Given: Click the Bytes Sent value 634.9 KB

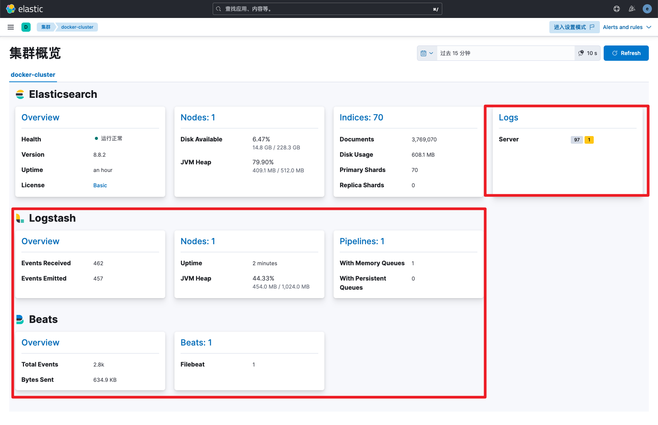Looking at the screenshot, I should [105, 380].
